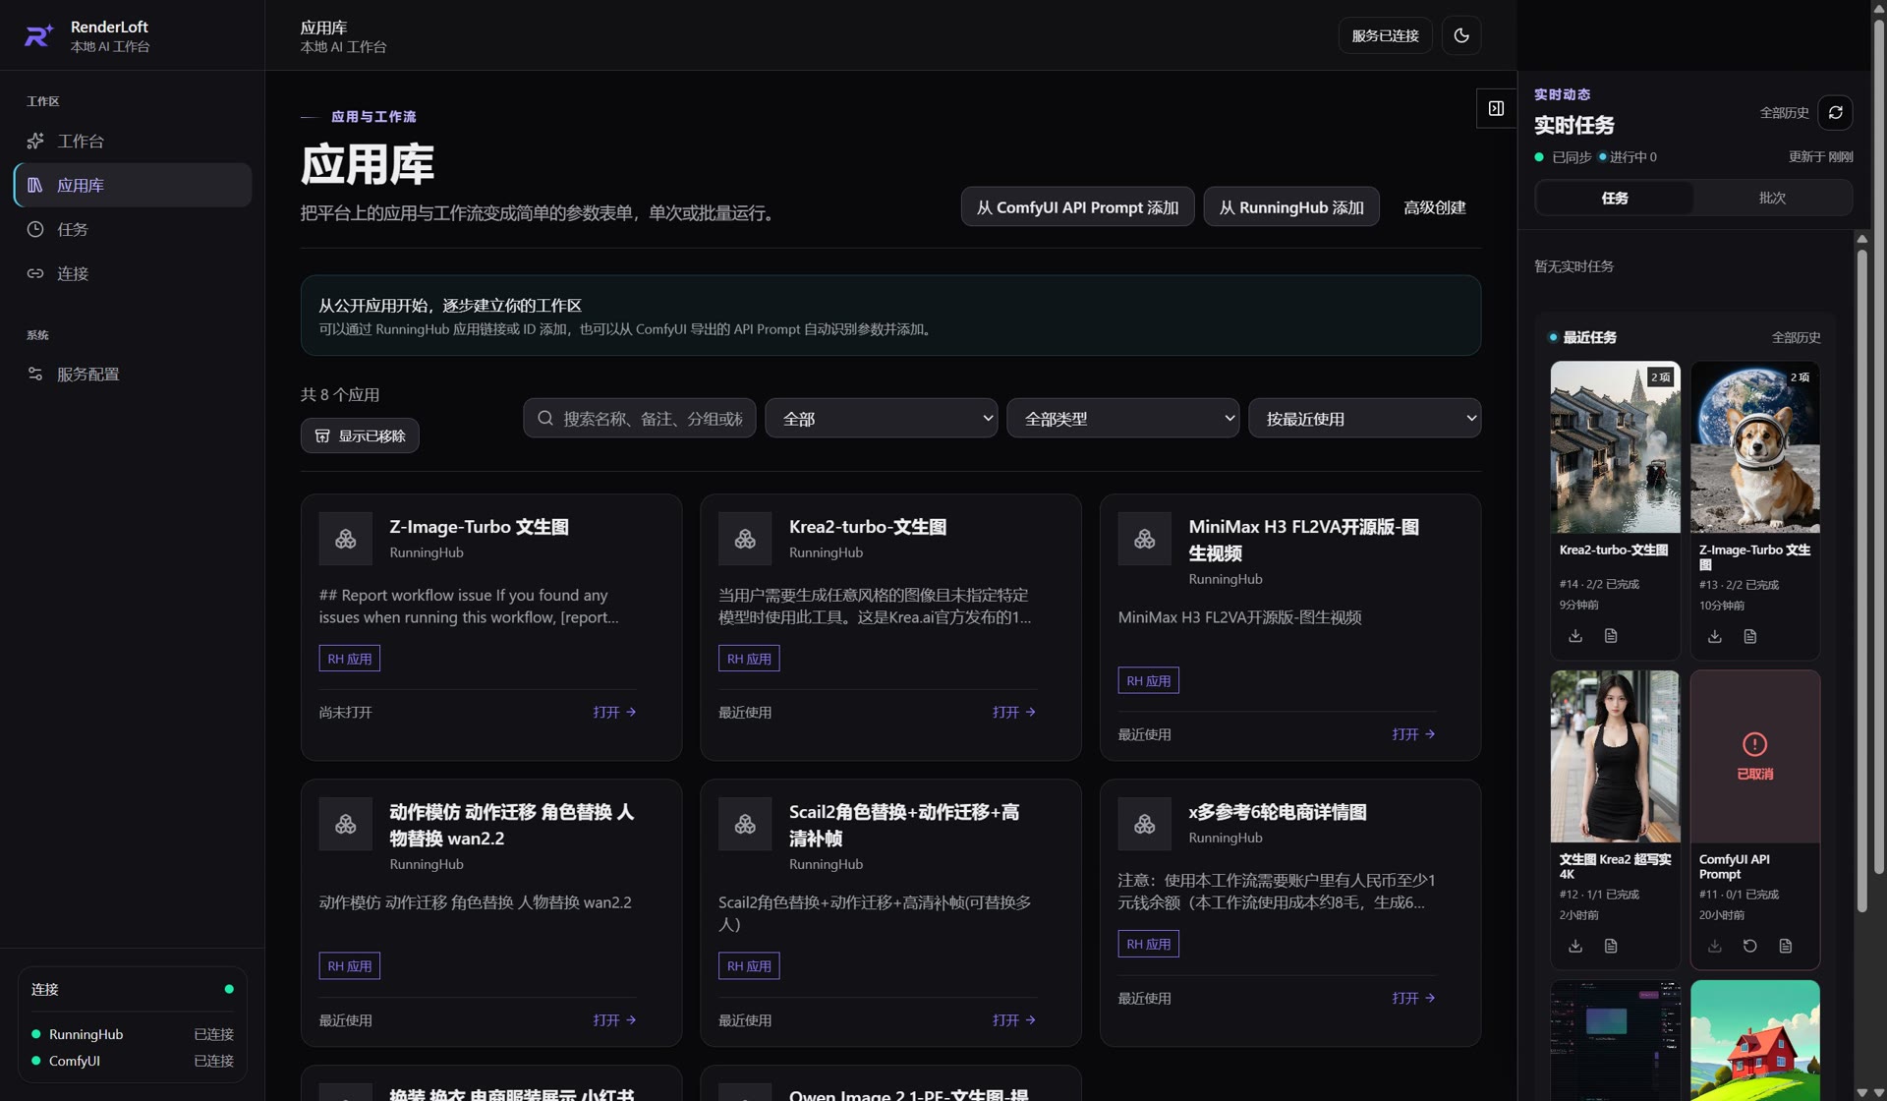Click the MiniMax H3 FL2VA app icon
Screen dimensions: 1887x1101
click(1144, 538)
